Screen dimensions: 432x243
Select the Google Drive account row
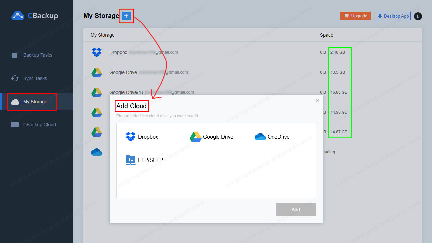click(149, 72)
